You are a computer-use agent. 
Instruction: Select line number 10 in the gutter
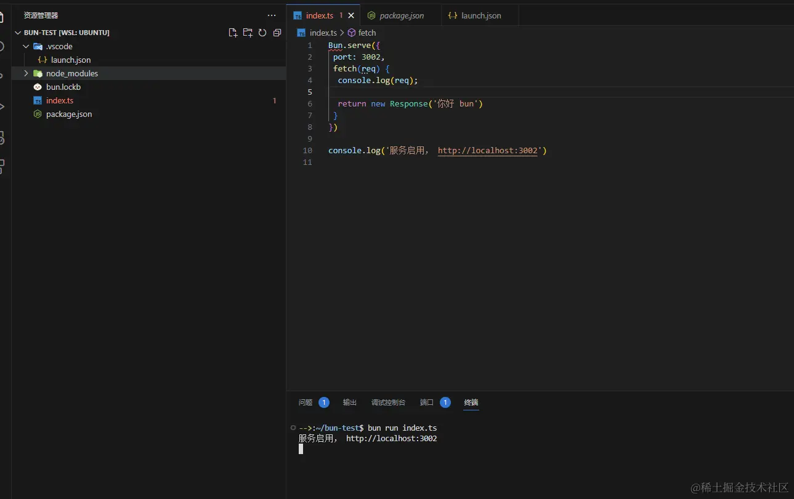pos(308,150)
